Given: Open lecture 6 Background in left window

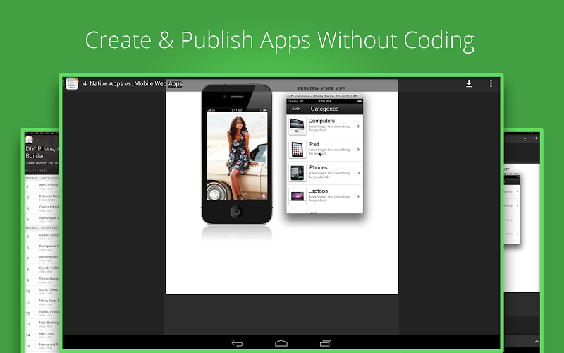Looking at the screenshot, I should tap(42, 248).
